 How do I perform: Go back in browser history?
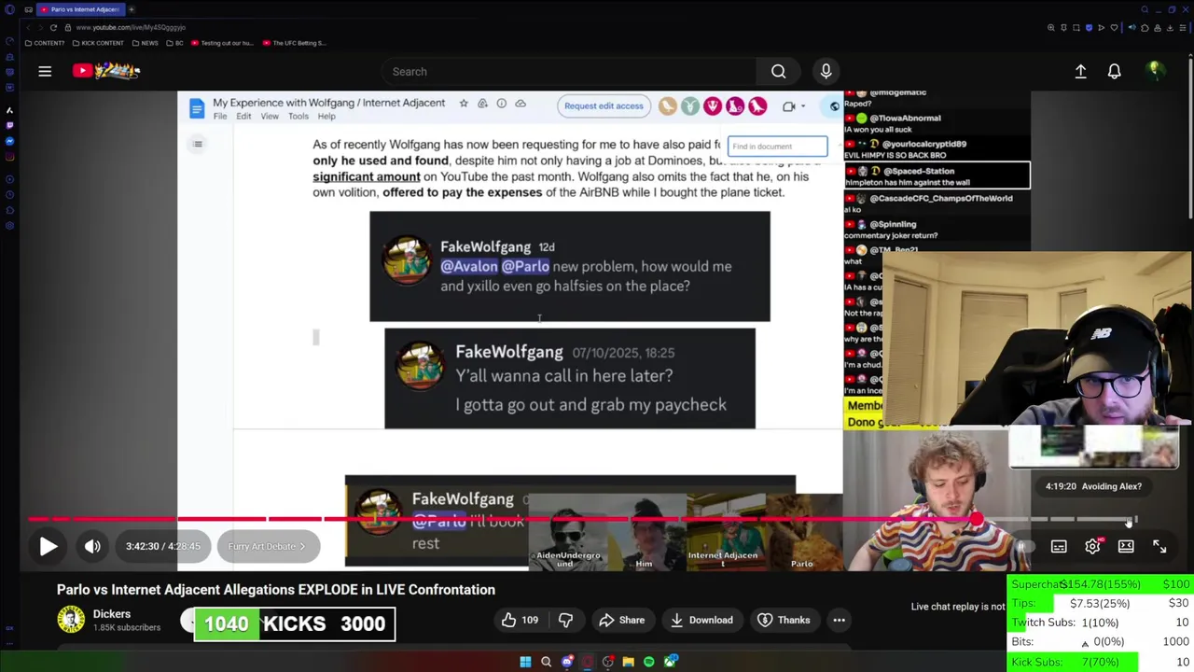click(27, 27)
